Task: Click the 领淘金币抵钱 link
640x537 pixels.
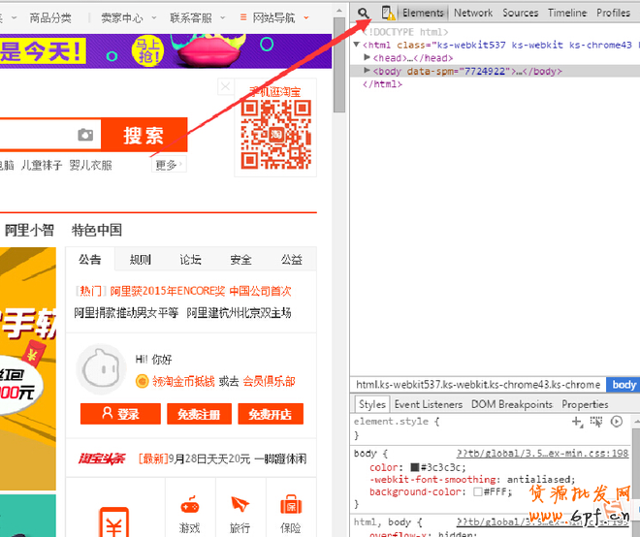Action: (x=183, y=382)
